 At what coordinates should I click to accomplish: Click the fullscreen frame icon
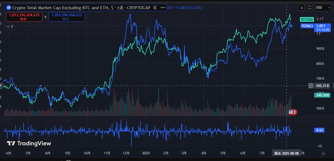pyautogui.click(x=309, y=8)
